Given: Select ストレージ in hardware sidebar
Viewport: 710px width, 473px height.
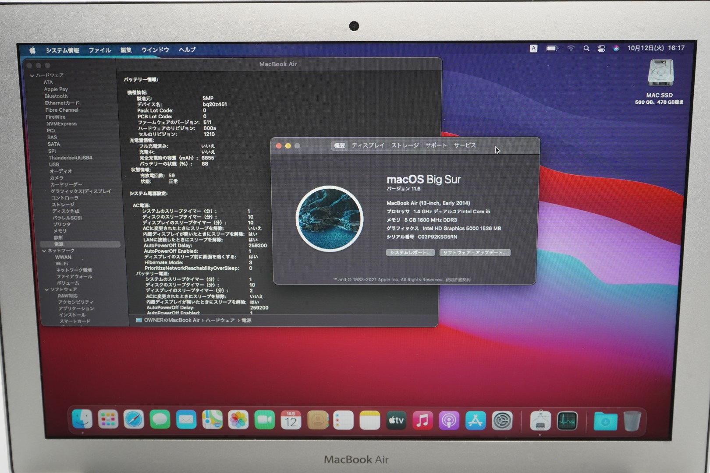Looking at the screenshot, I should pos(63,205).
